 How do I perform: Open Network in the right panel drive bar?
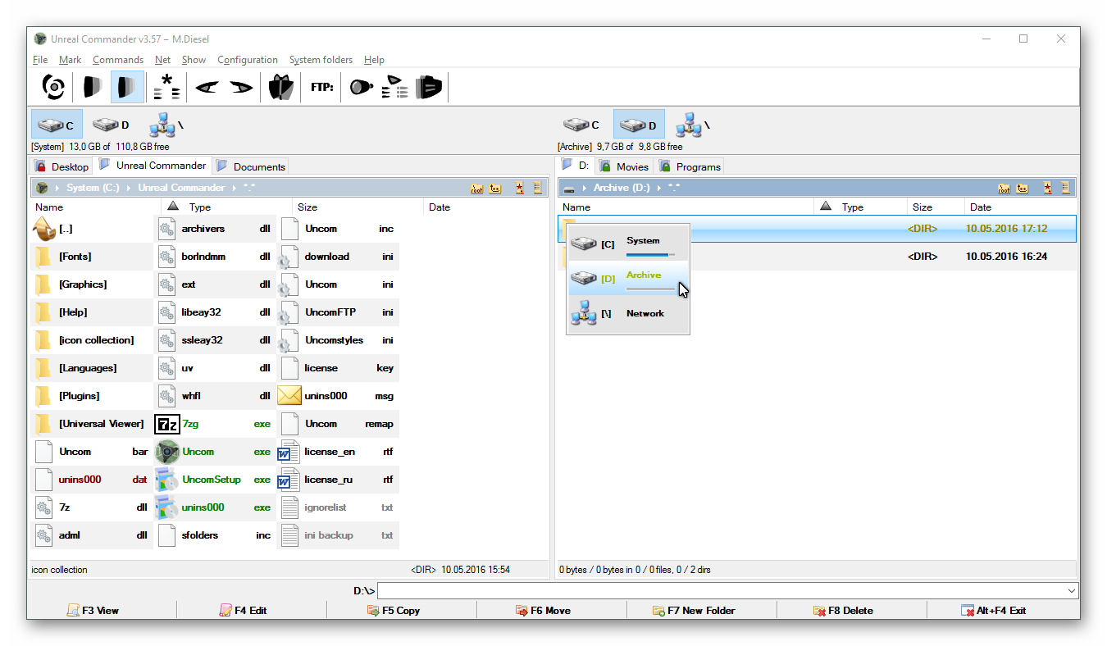(x=693, y=125)
